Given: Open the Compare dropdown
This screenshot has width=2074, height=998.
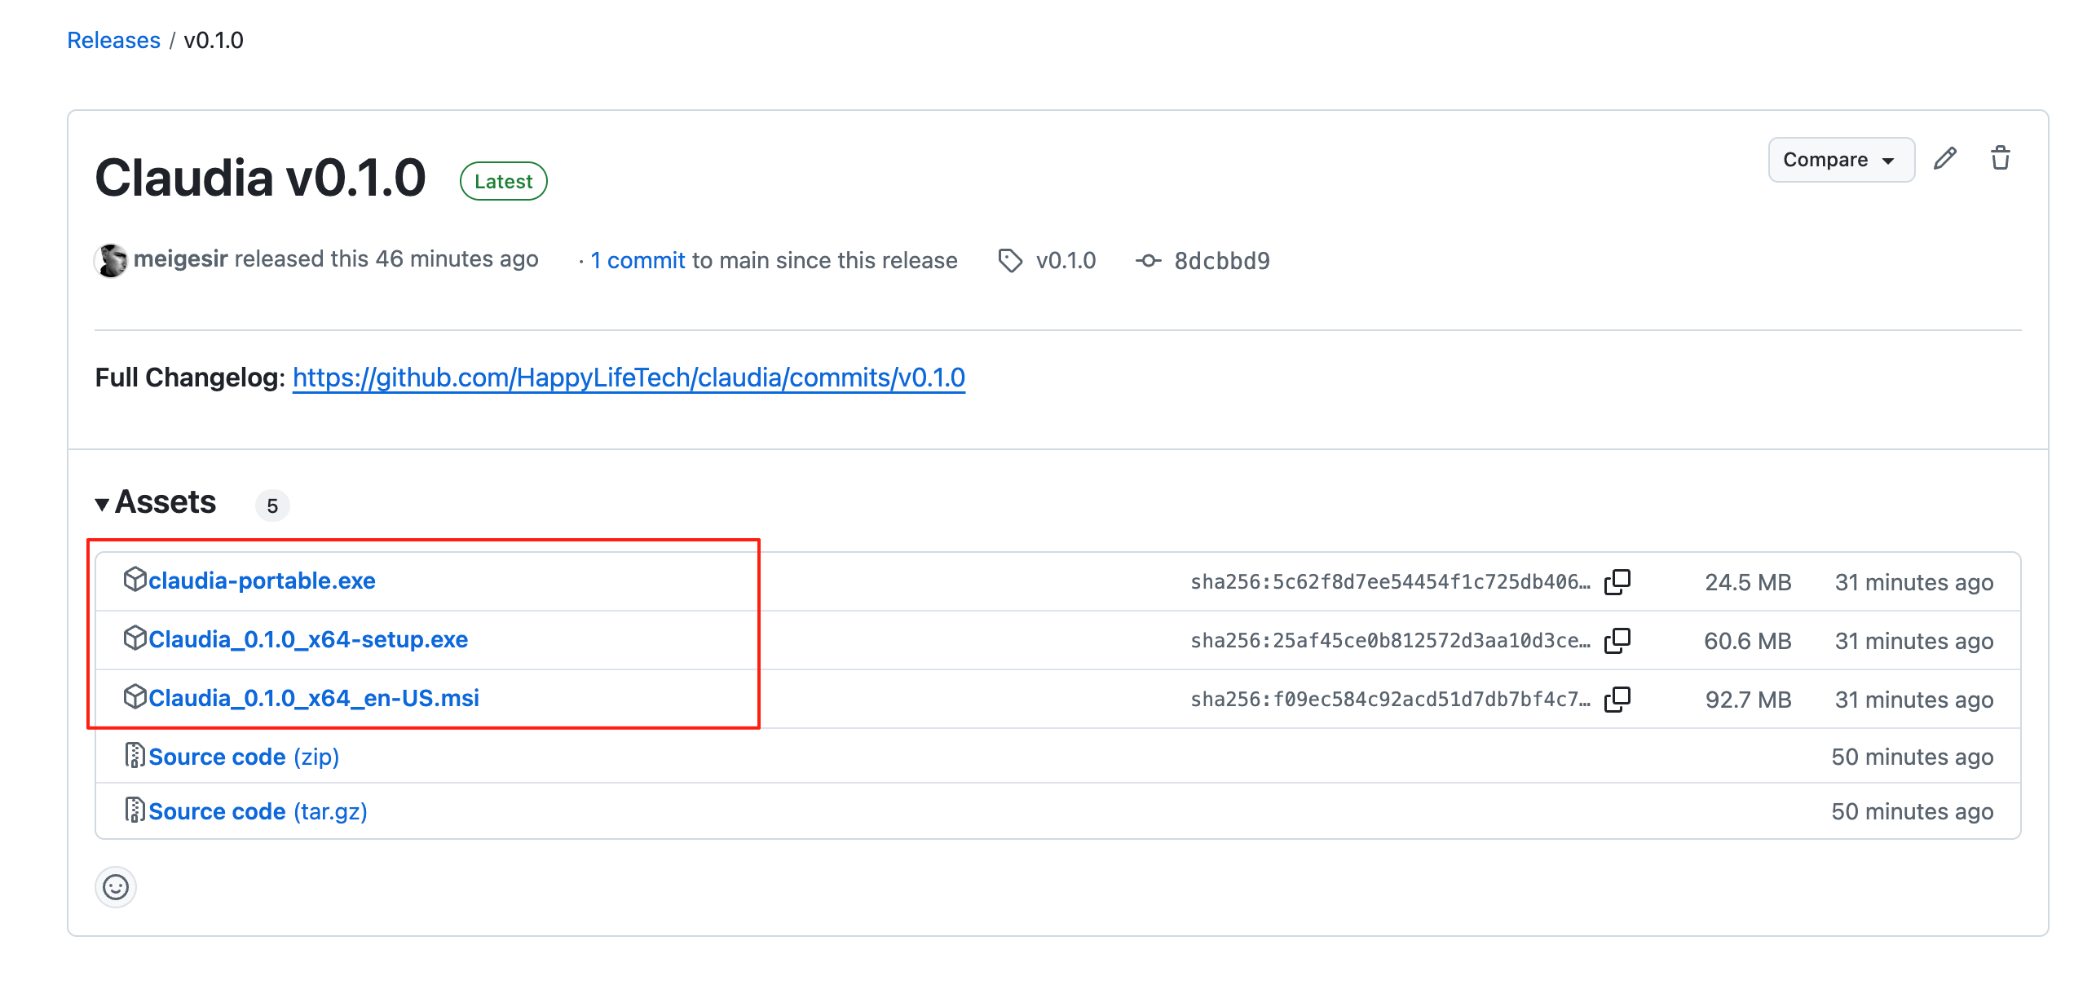Looking at the screenshot, I should pyautogui.click(x=1840, y=160).
